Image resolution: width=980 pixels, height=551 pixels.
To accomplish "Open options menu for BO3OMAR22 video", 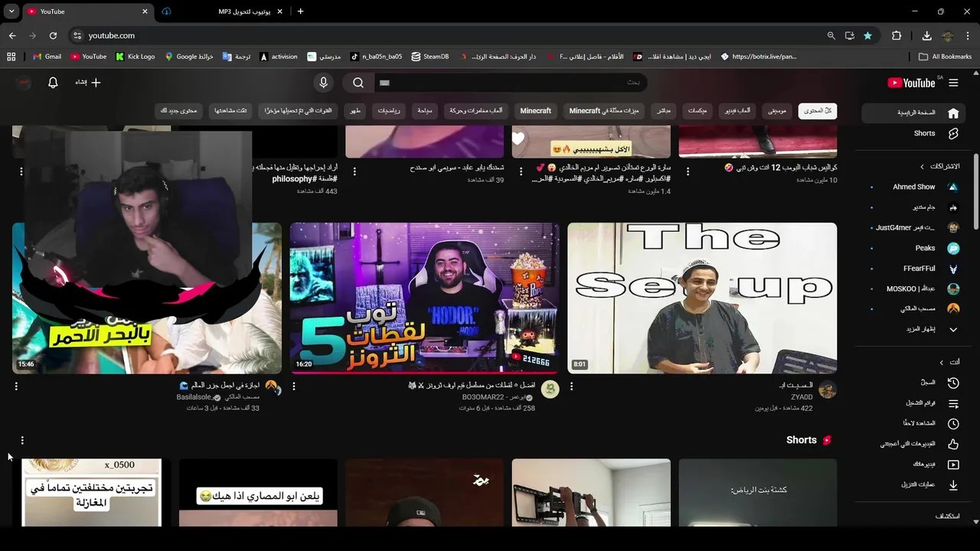I will point(293,387).
